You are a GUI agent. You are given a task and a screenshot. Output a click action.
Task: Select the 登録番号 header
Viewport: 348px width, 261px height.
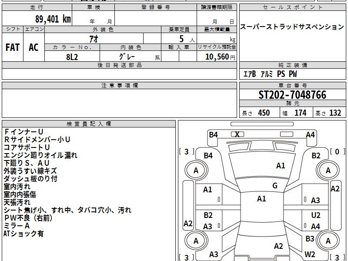156,7
